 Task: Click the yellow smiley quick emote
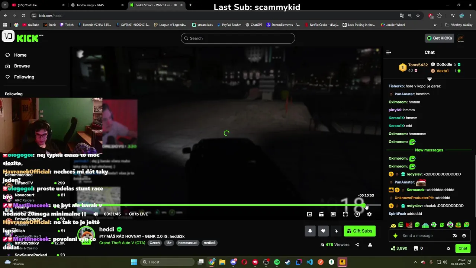point(393,225)
